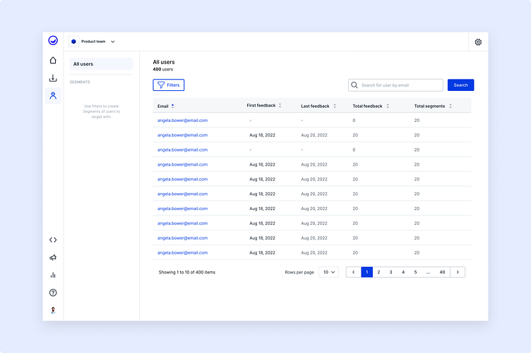This screenshot has height=353, width=531.
Task: Click pagination ellipsis
Action: click(x=428, y=272)
